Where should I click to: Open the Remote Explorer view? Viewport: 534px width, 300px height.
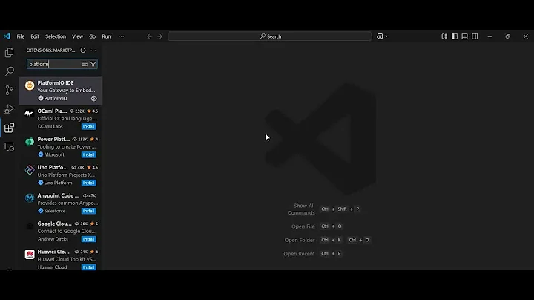[9, 147]
